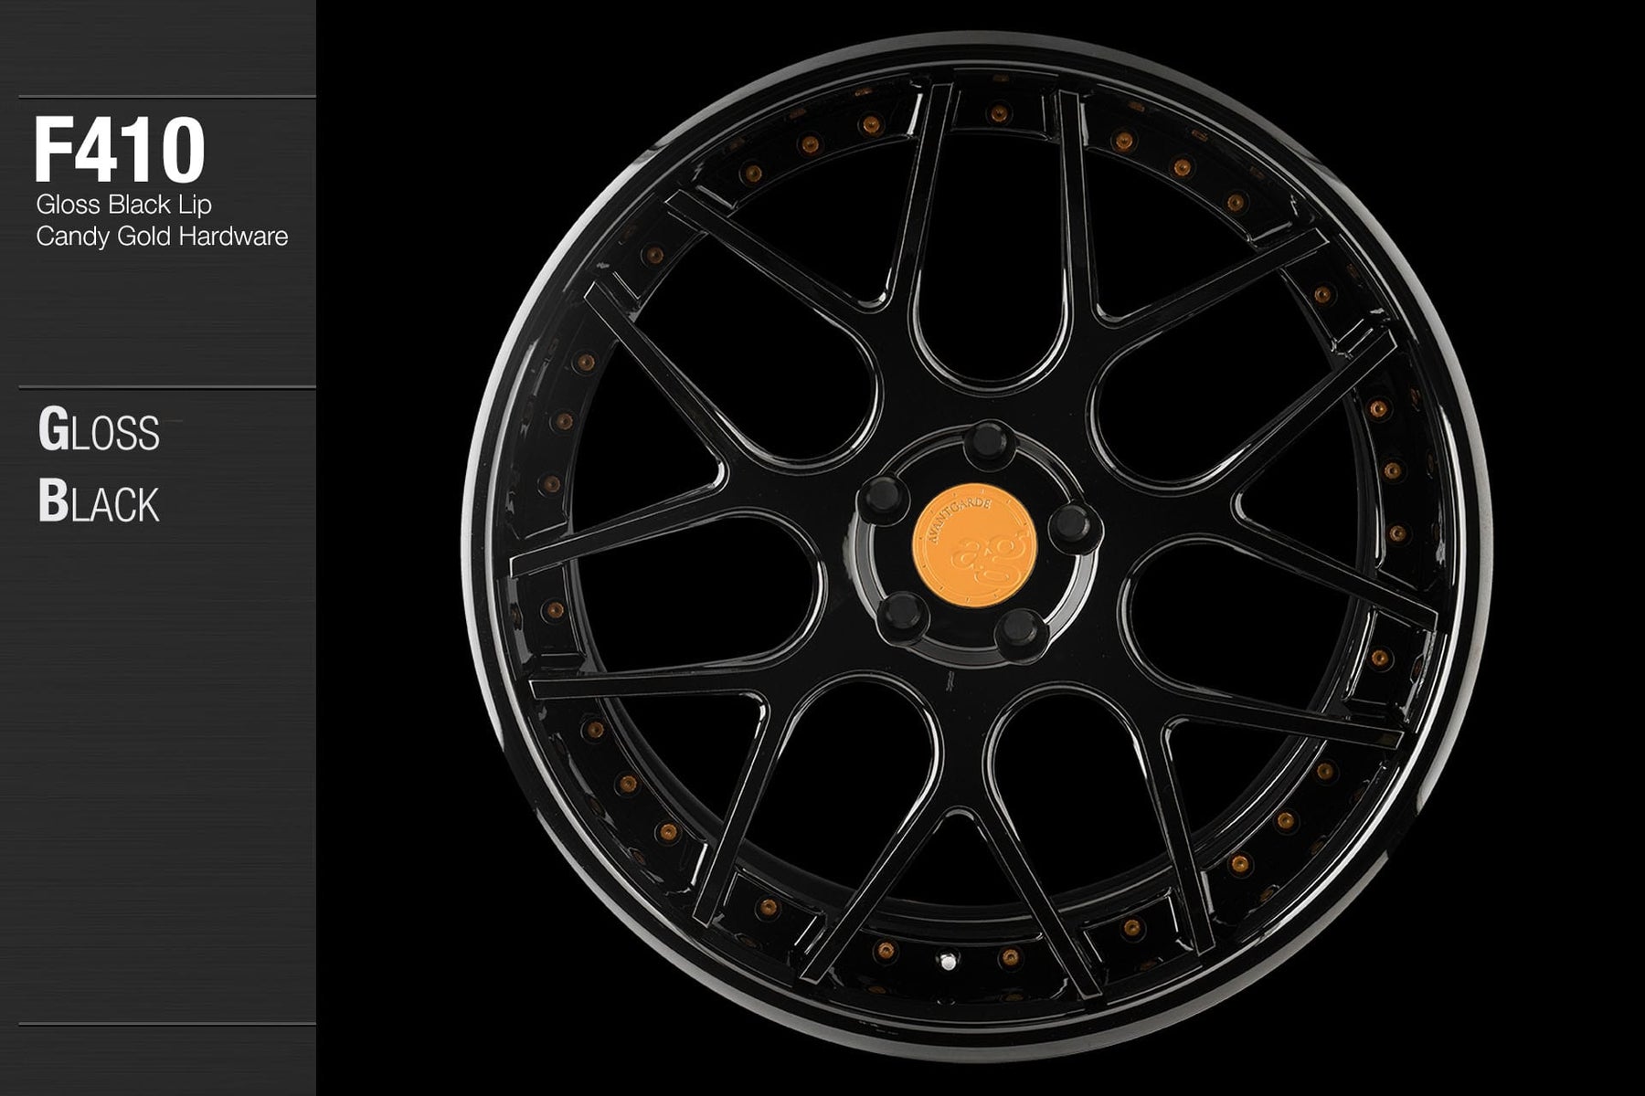Select the 'Gloss Black Lip' text
Viewport: 1645px width, 1096px height.
coord(123,205)
